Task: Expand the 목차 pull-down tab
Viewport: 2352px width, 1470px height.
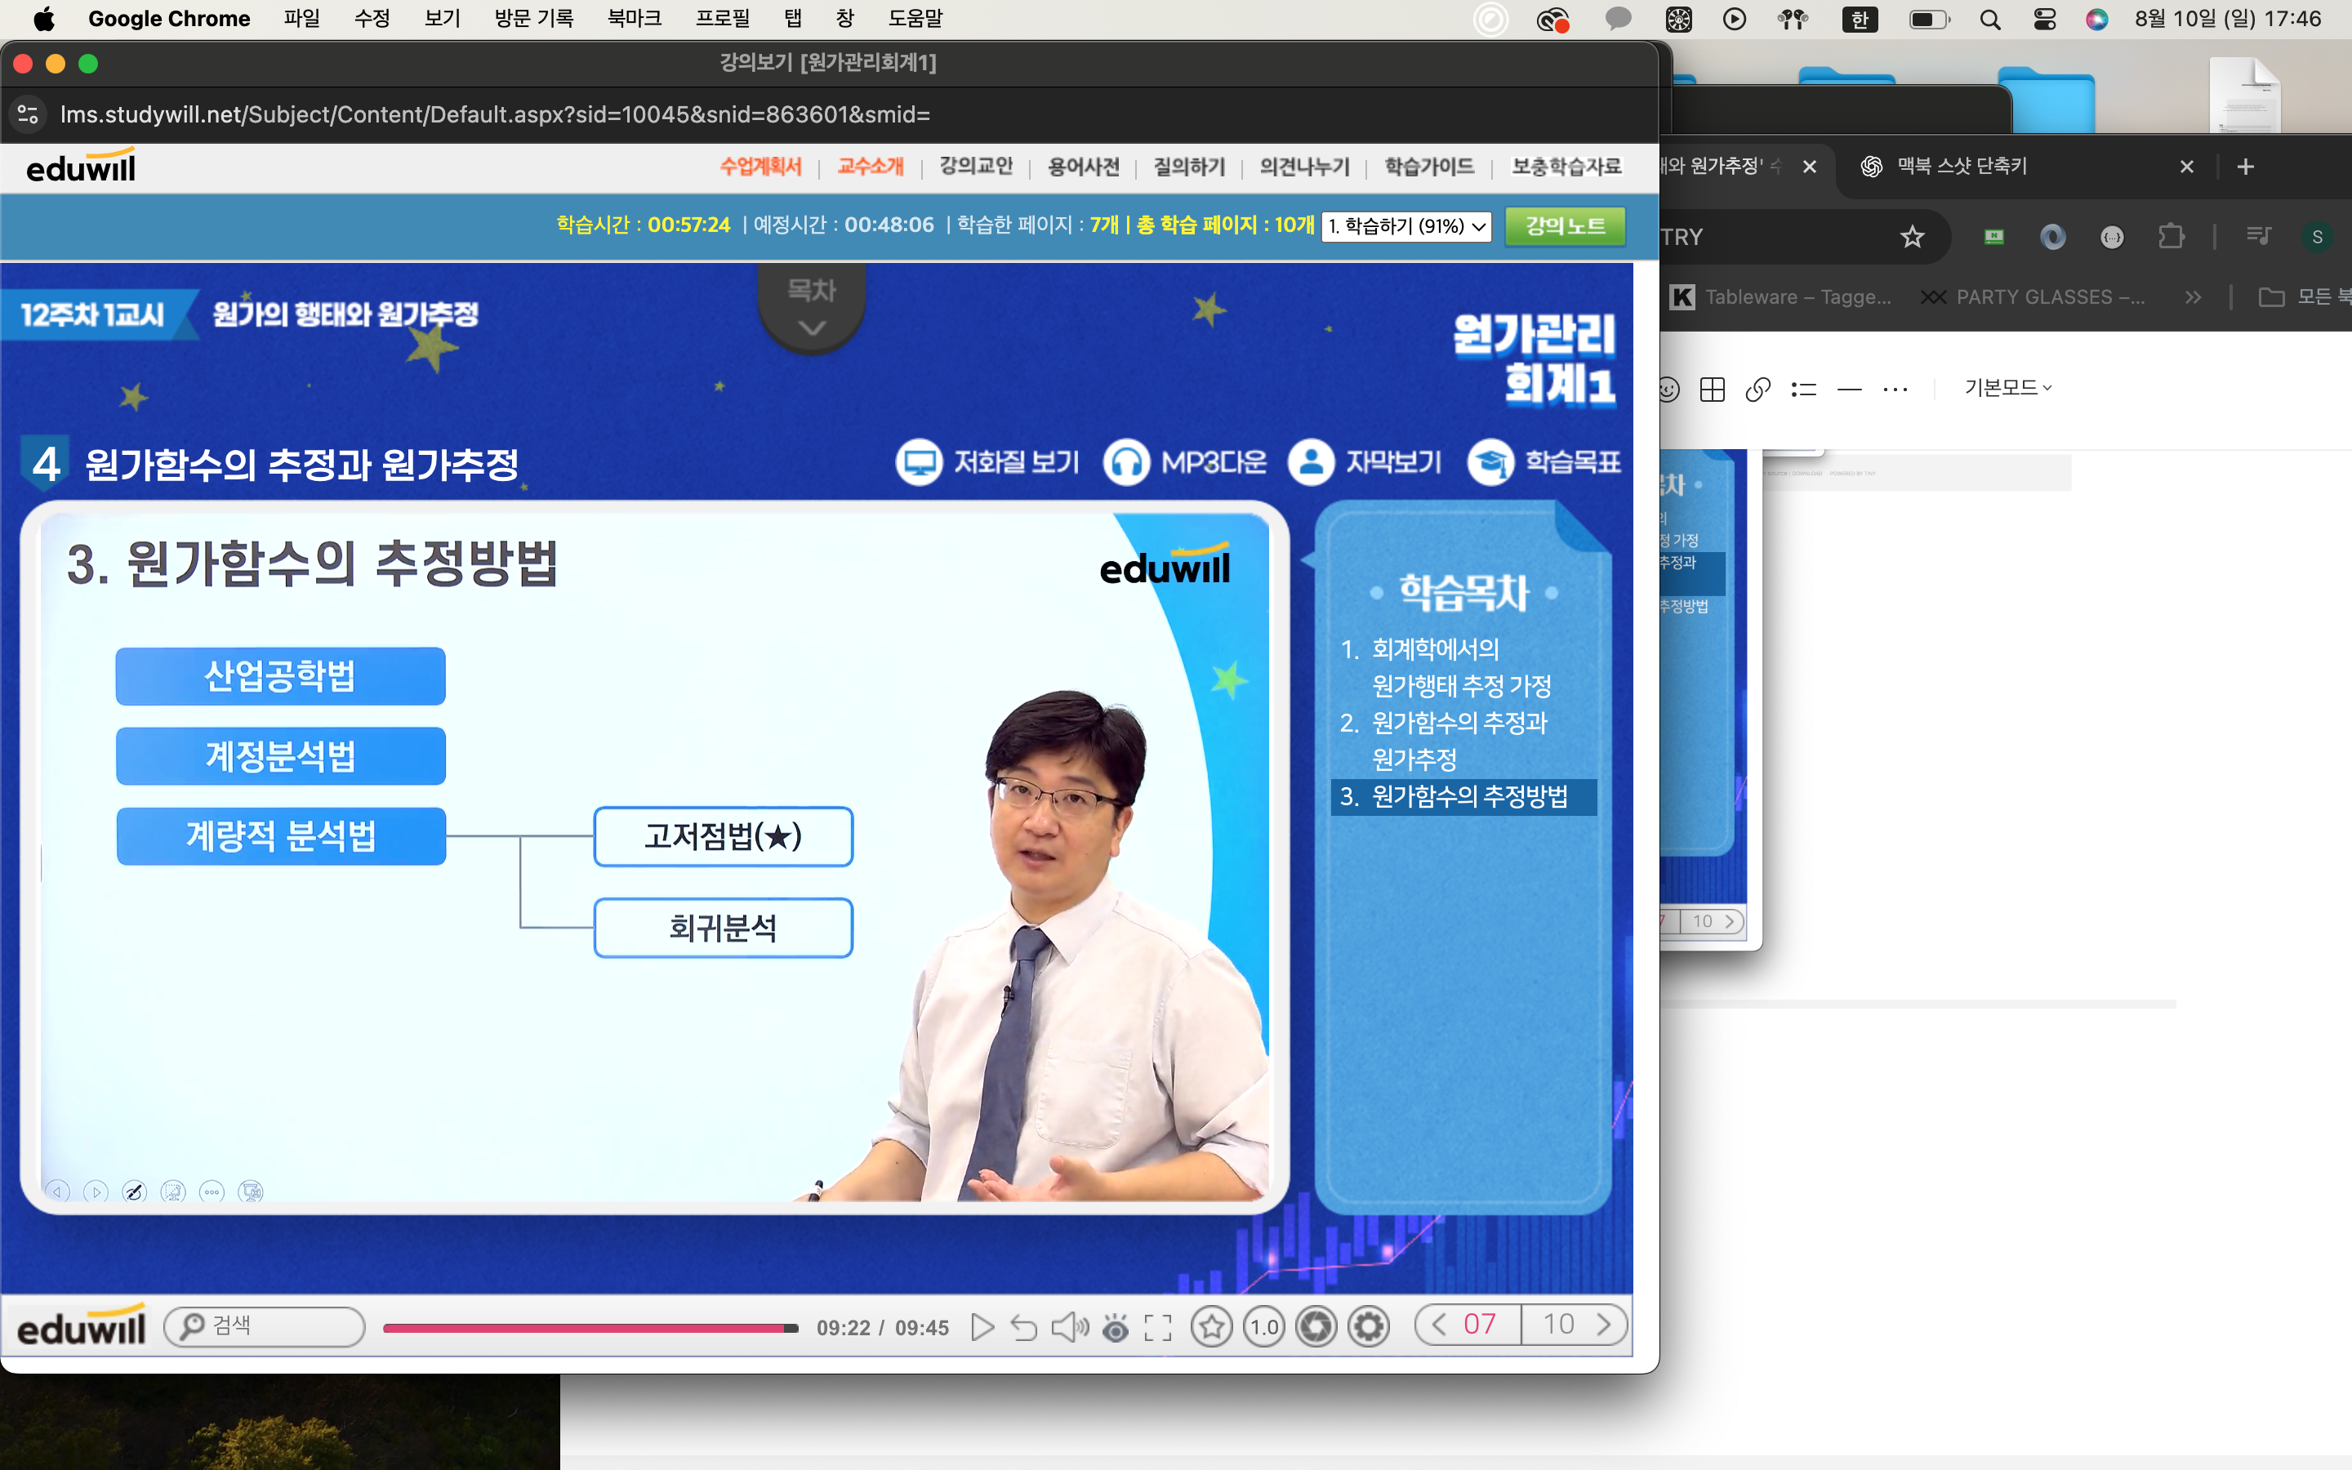Action: click(x=812, y=307)
